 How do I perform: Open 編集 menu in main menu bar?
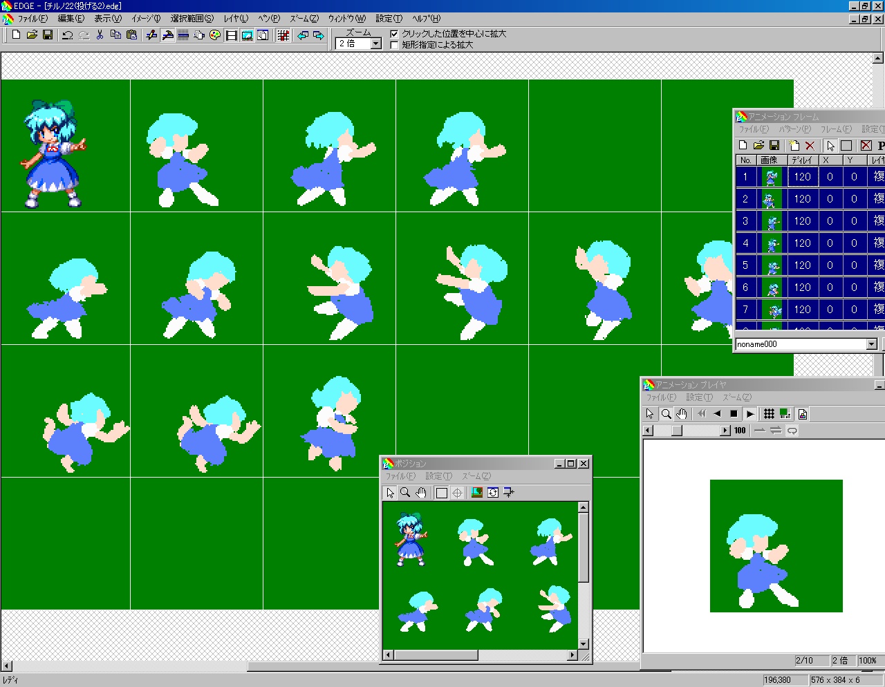pos(71,19)
